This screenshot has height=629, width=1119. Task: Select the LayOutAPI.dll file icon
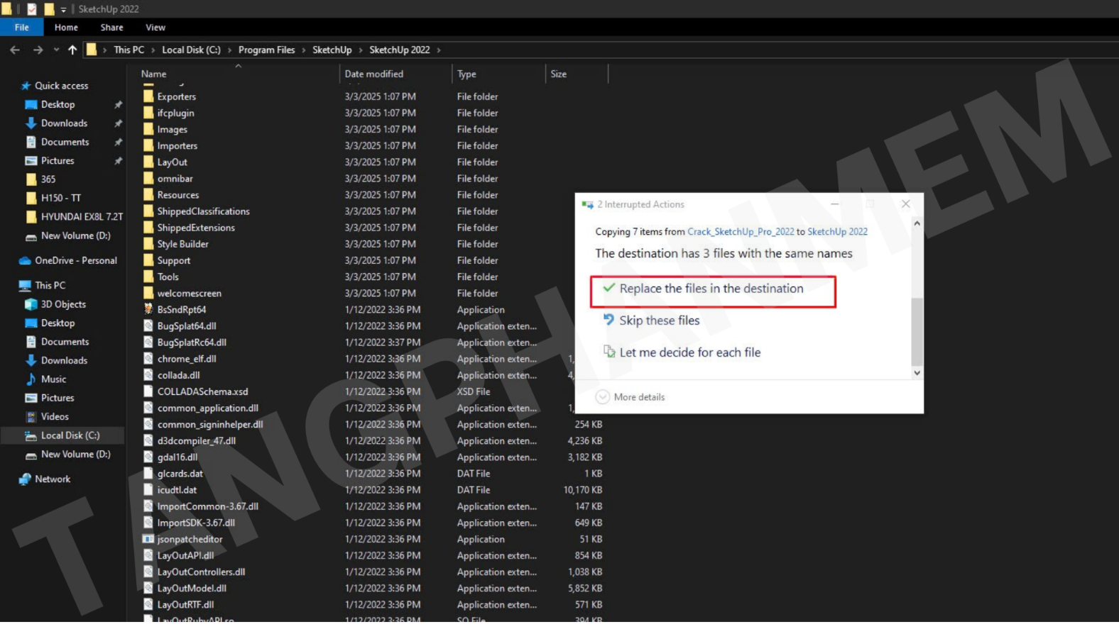pyautogui.click(x=148, y=555)
